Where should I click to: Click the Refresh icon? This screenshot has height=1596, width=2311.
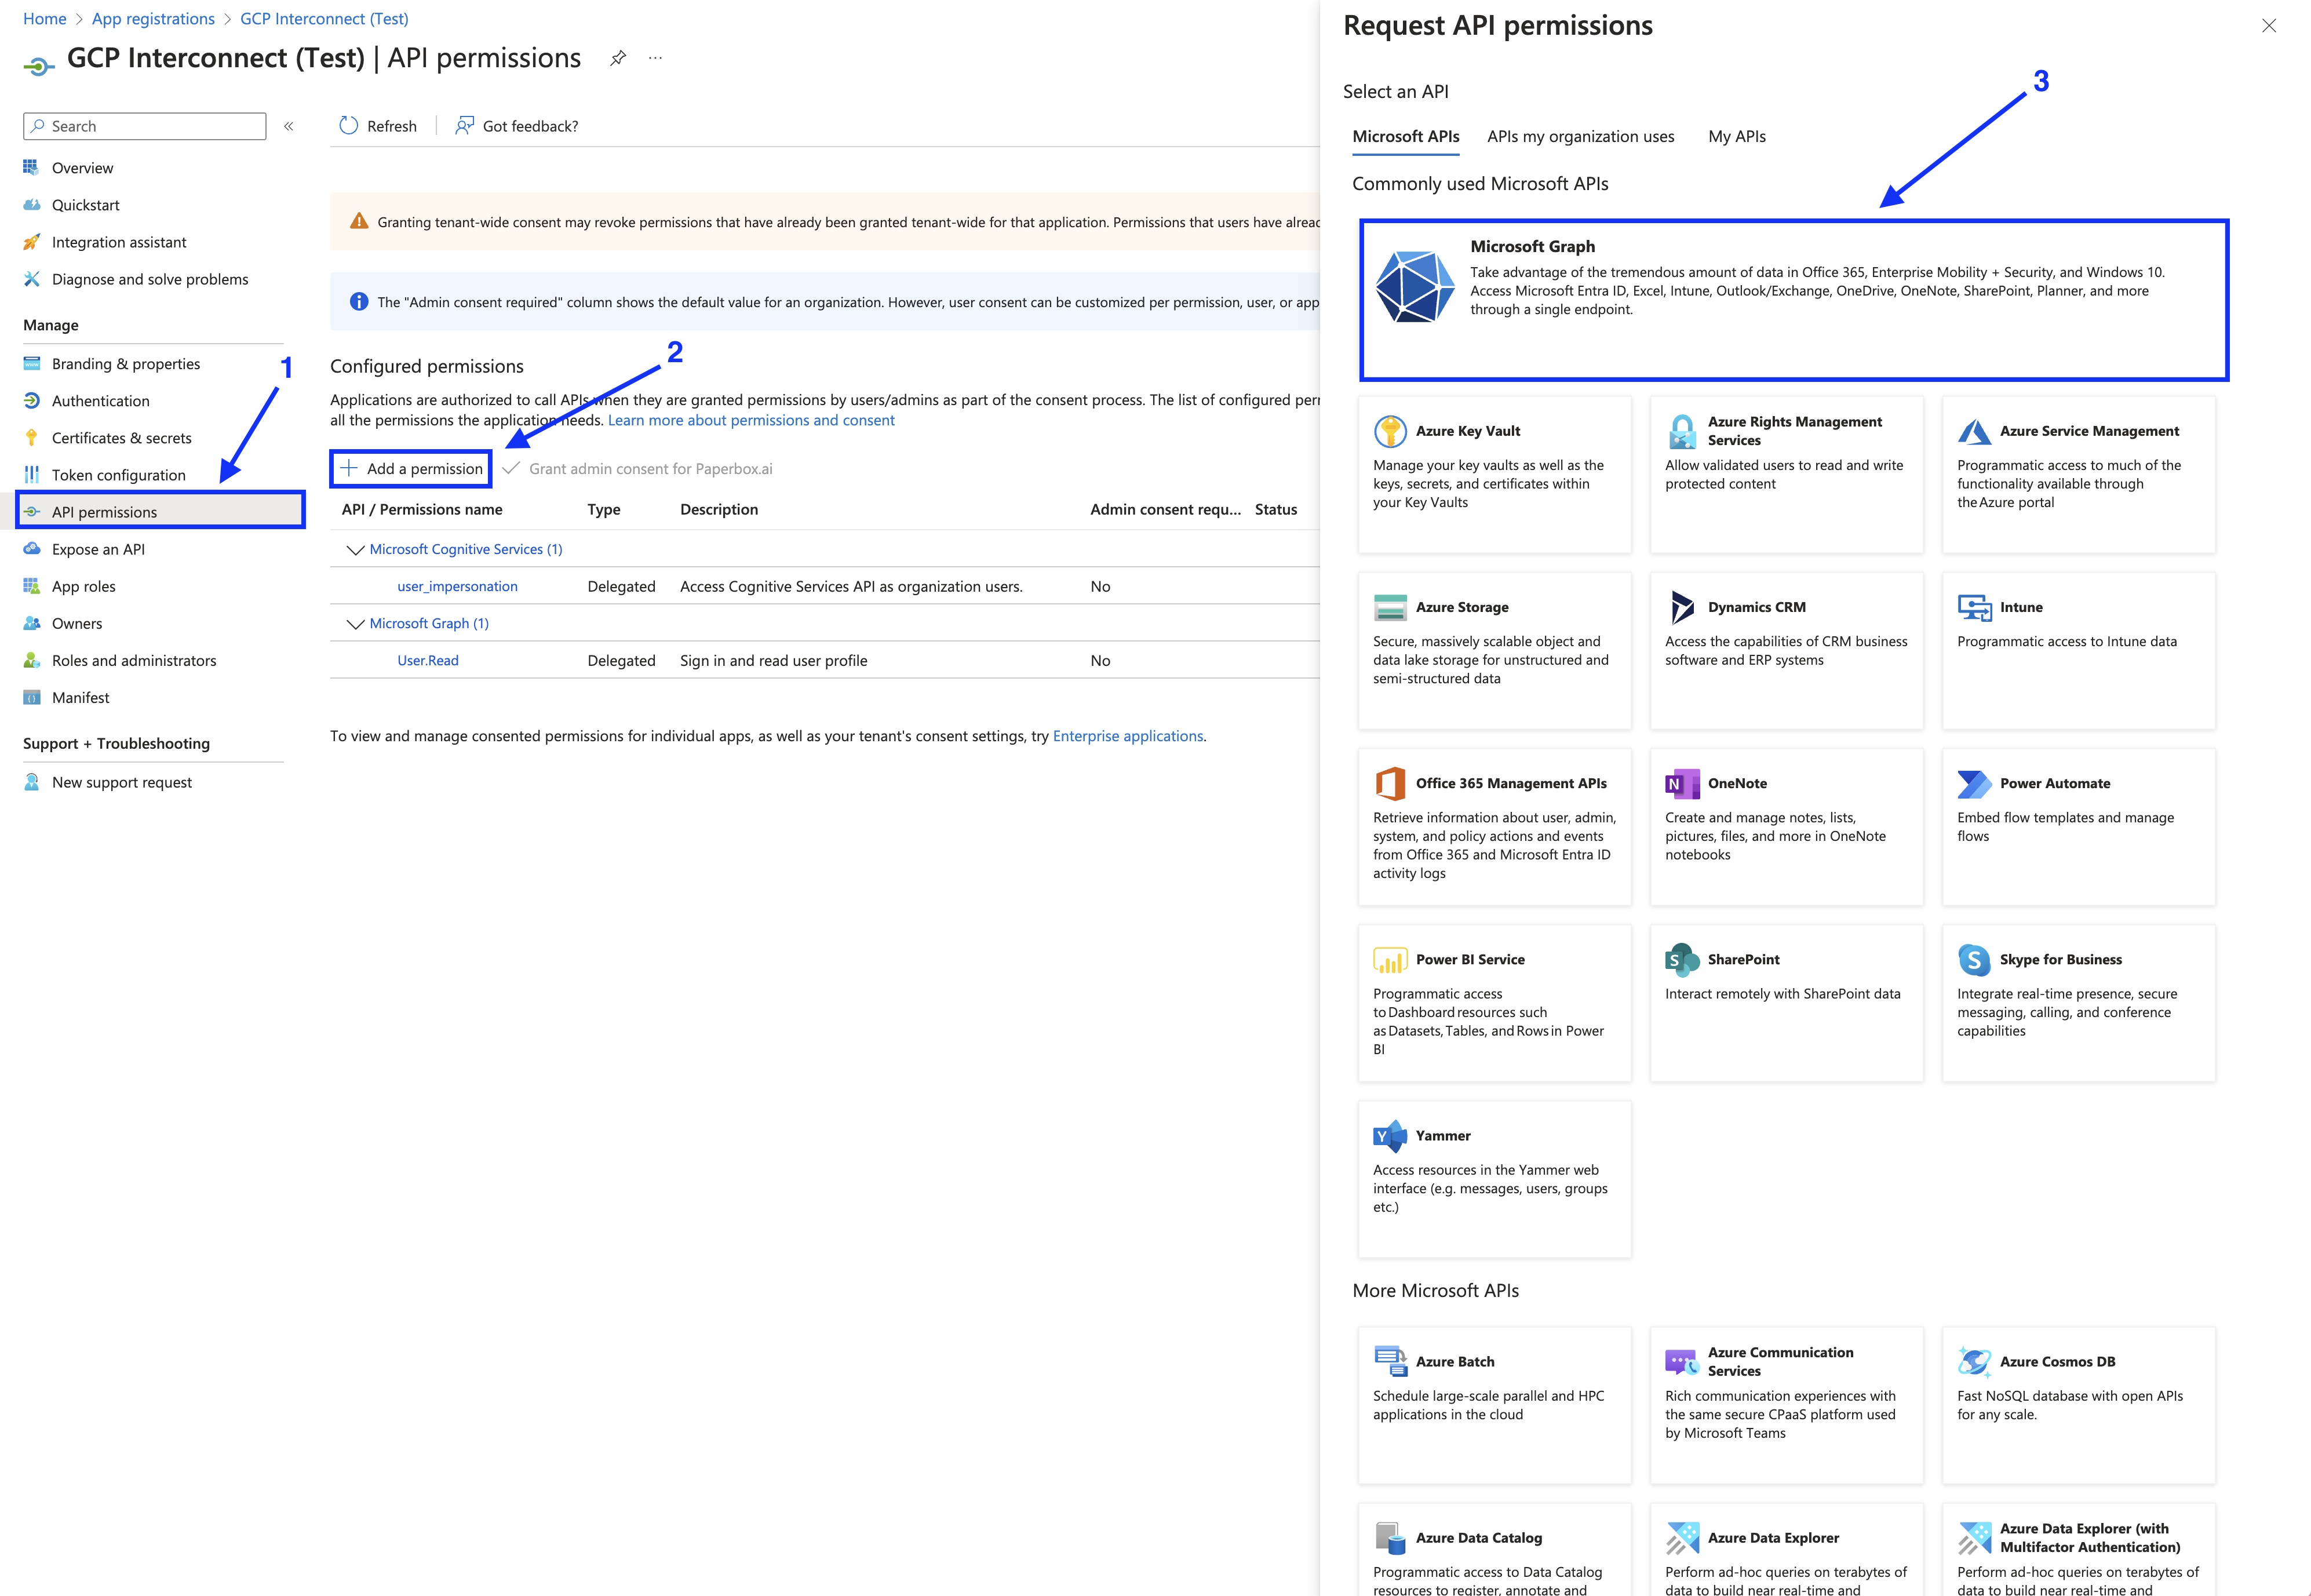pyautogui.click(x=349, y=126)
